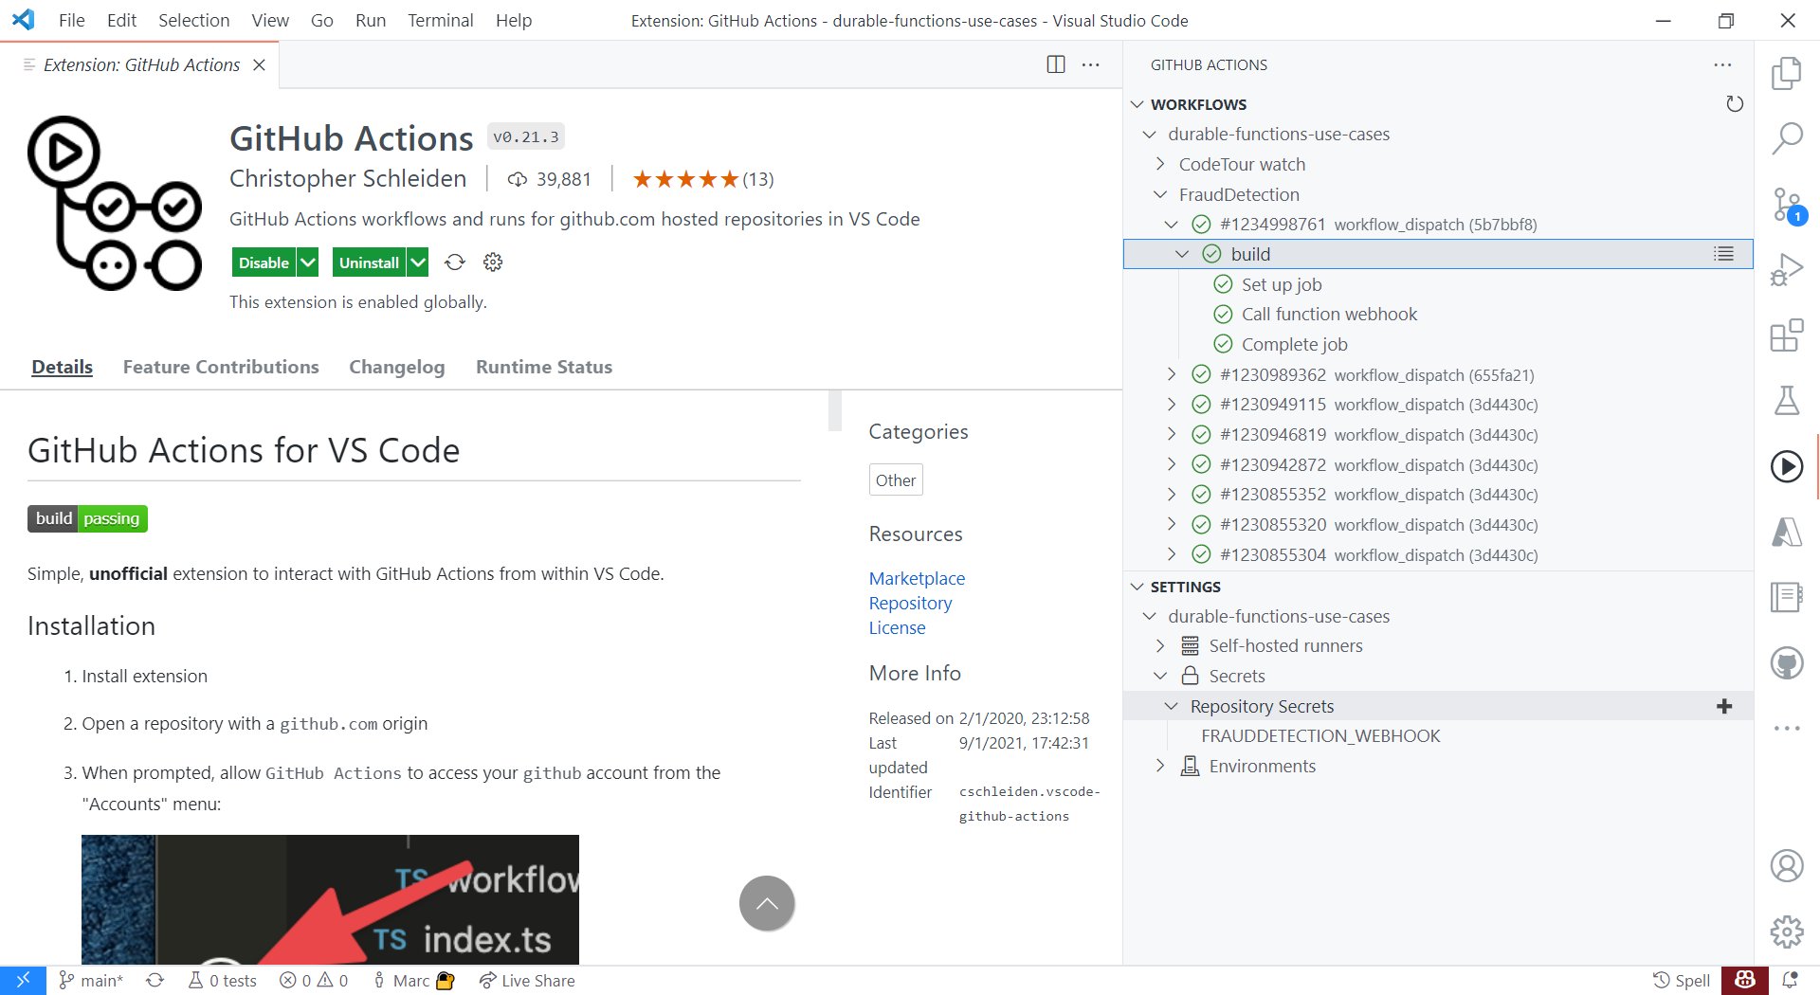Open the GitHub view in activity bar
The image size is (1820, 995).
[x=1787, y=662]
